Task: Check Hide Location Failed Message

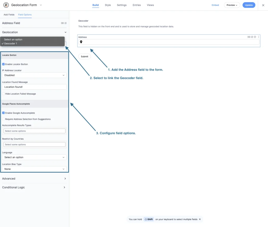Action: [3, 94]
